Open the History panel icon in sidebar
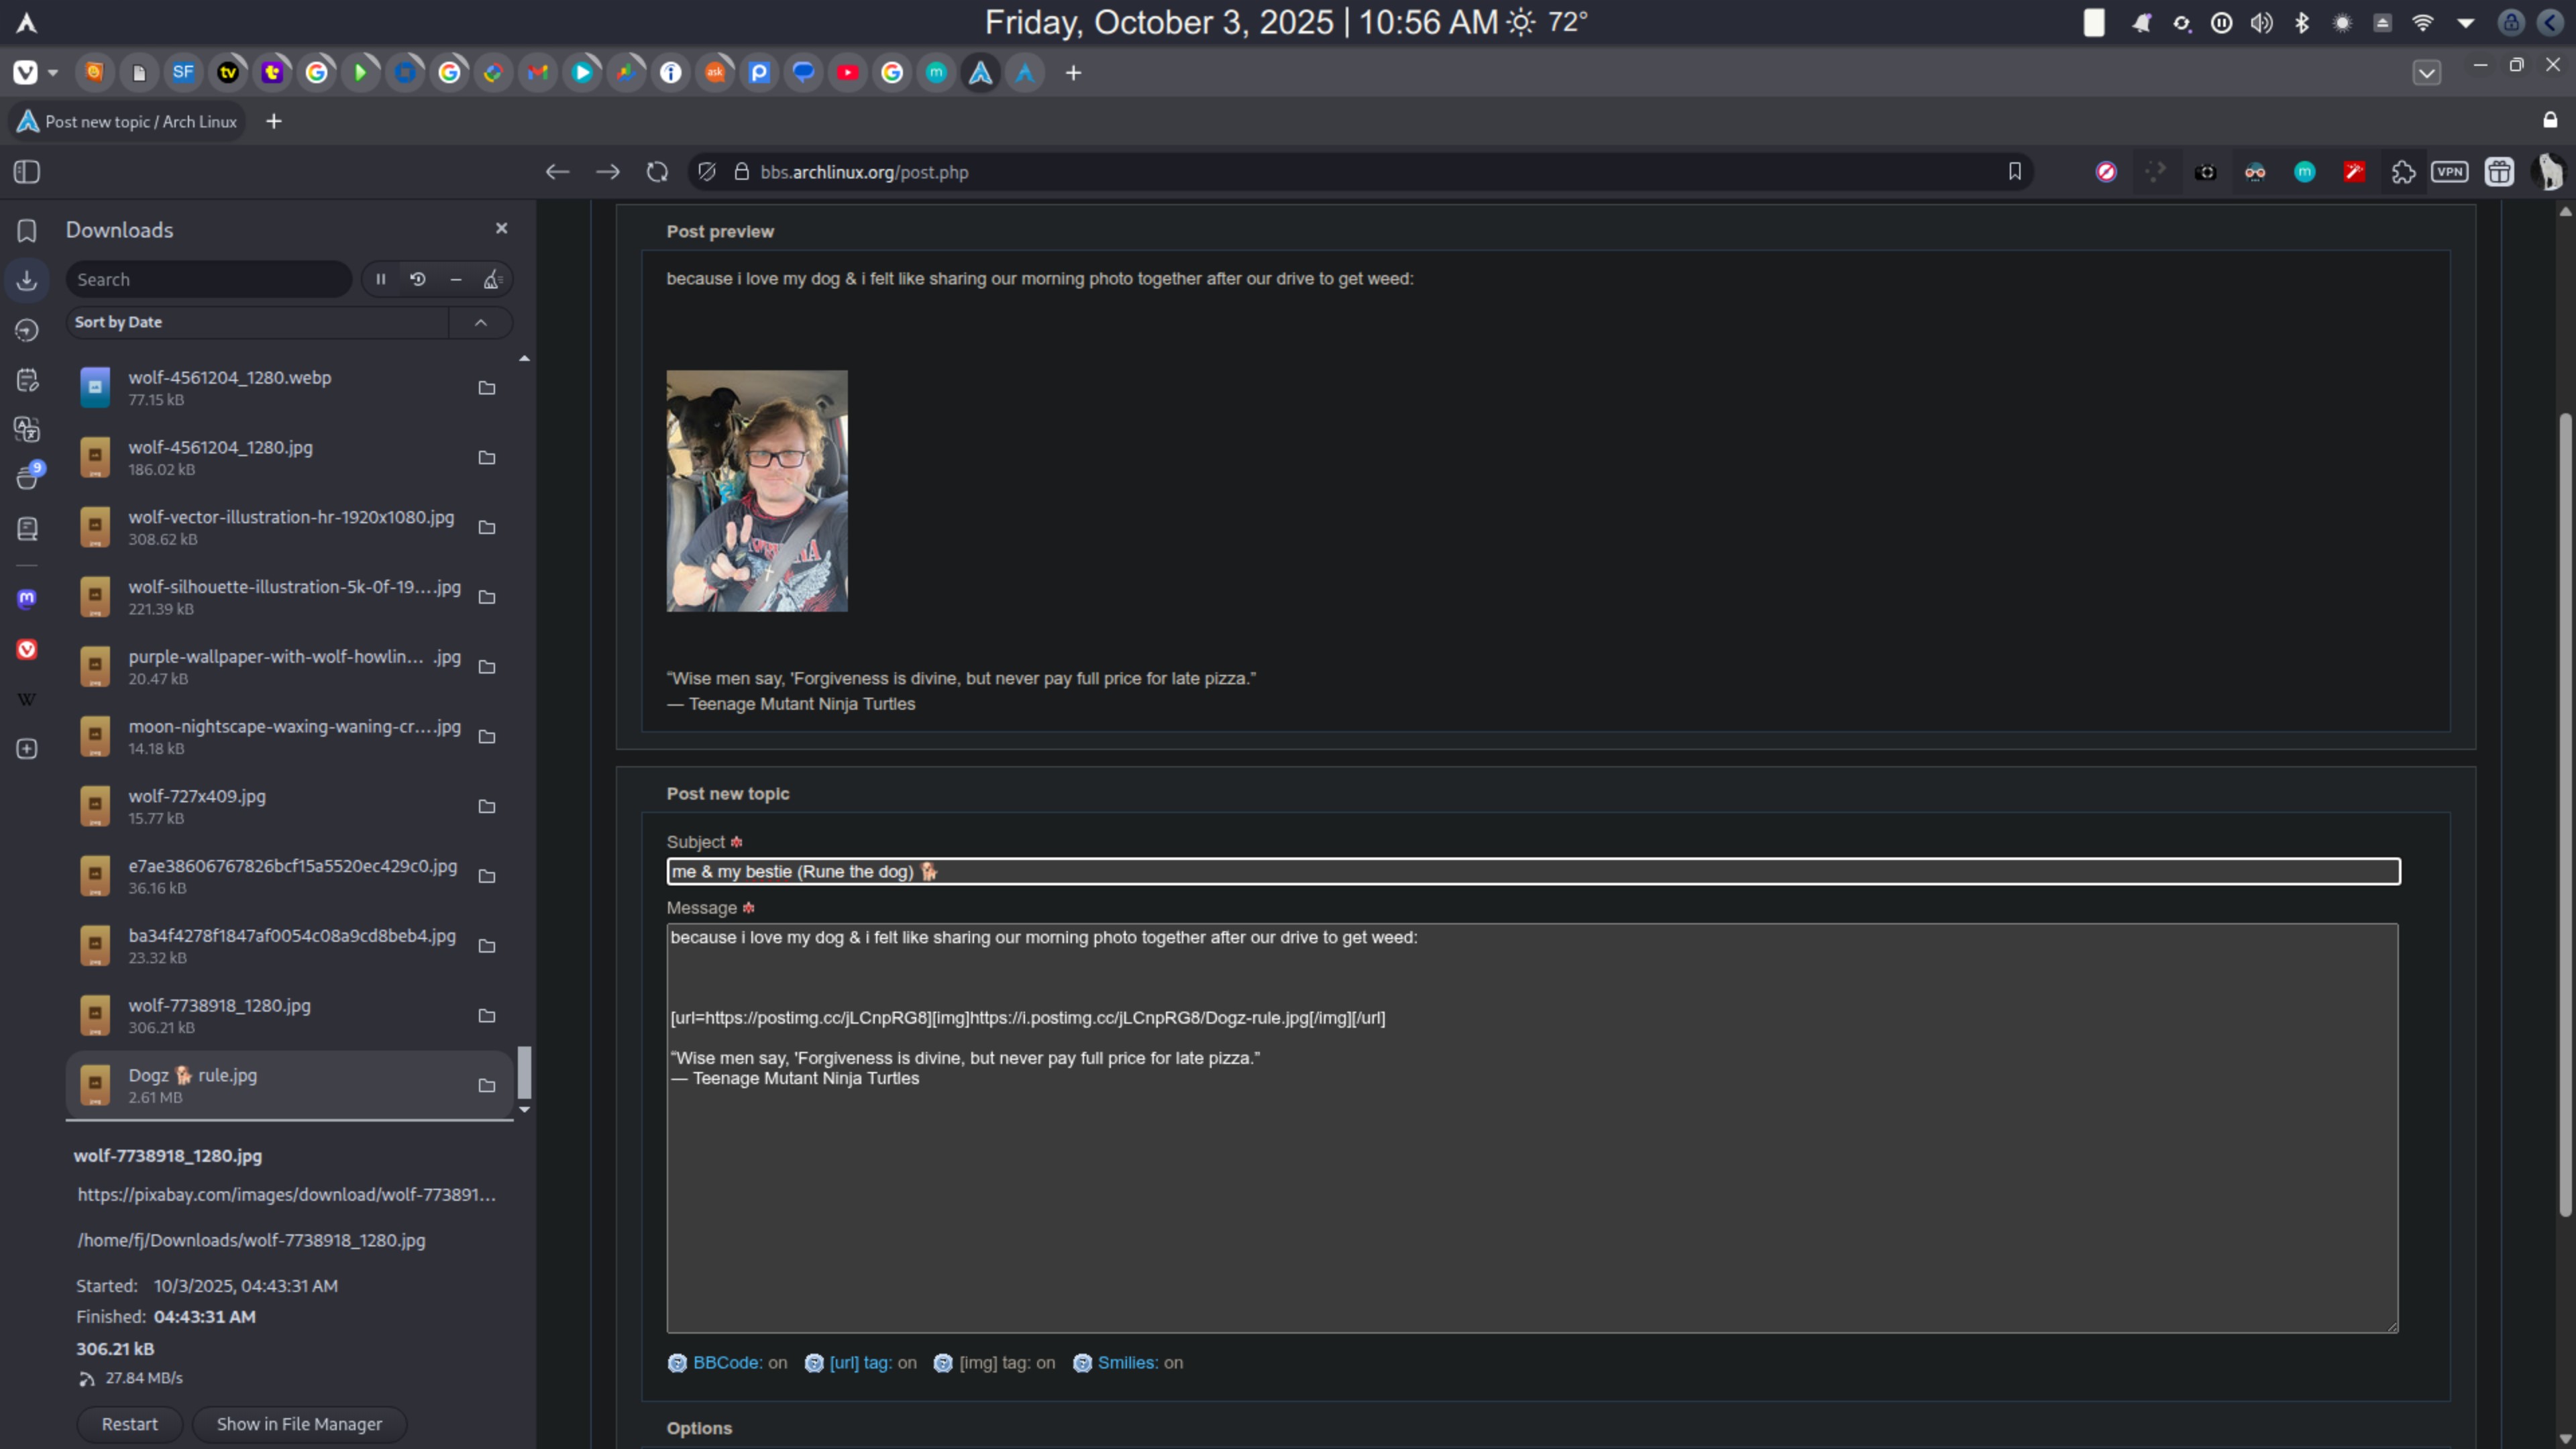This screenshot has width=2576, height=1449. click(x=27, y=330)
